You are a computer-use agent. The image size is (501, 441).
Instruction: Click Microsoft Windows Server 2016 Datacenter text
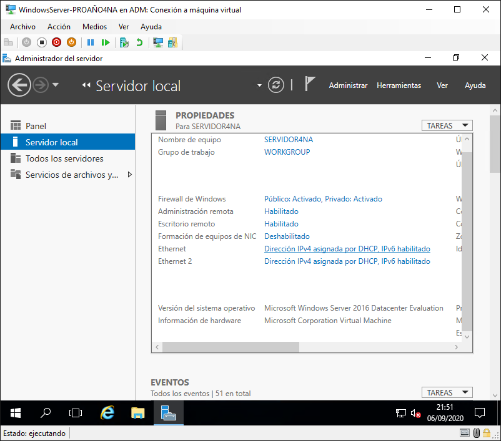point(354,308)
